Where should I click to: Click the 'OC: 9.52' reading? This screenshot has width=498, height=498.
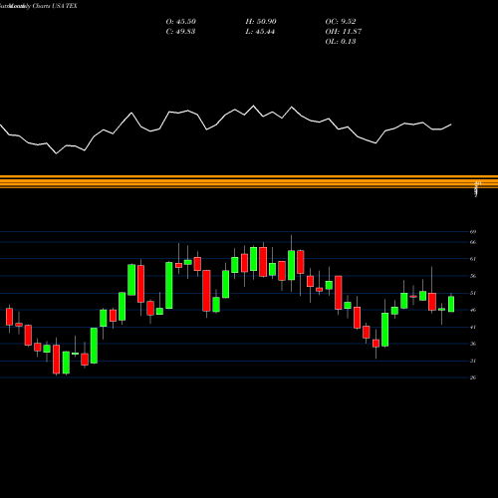click(x=341, y=22)
